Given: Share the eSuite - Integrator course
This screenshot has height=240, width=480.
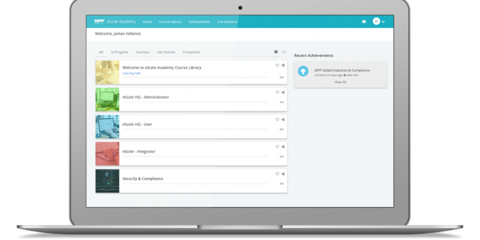Looking at the screenshot, I should (283, 147).
